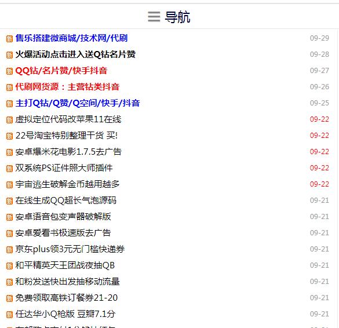This screenshot has width=339, height=328.
Task: Click date 09-21 on 和平精英 row
Action: click(x=319, y=265)
